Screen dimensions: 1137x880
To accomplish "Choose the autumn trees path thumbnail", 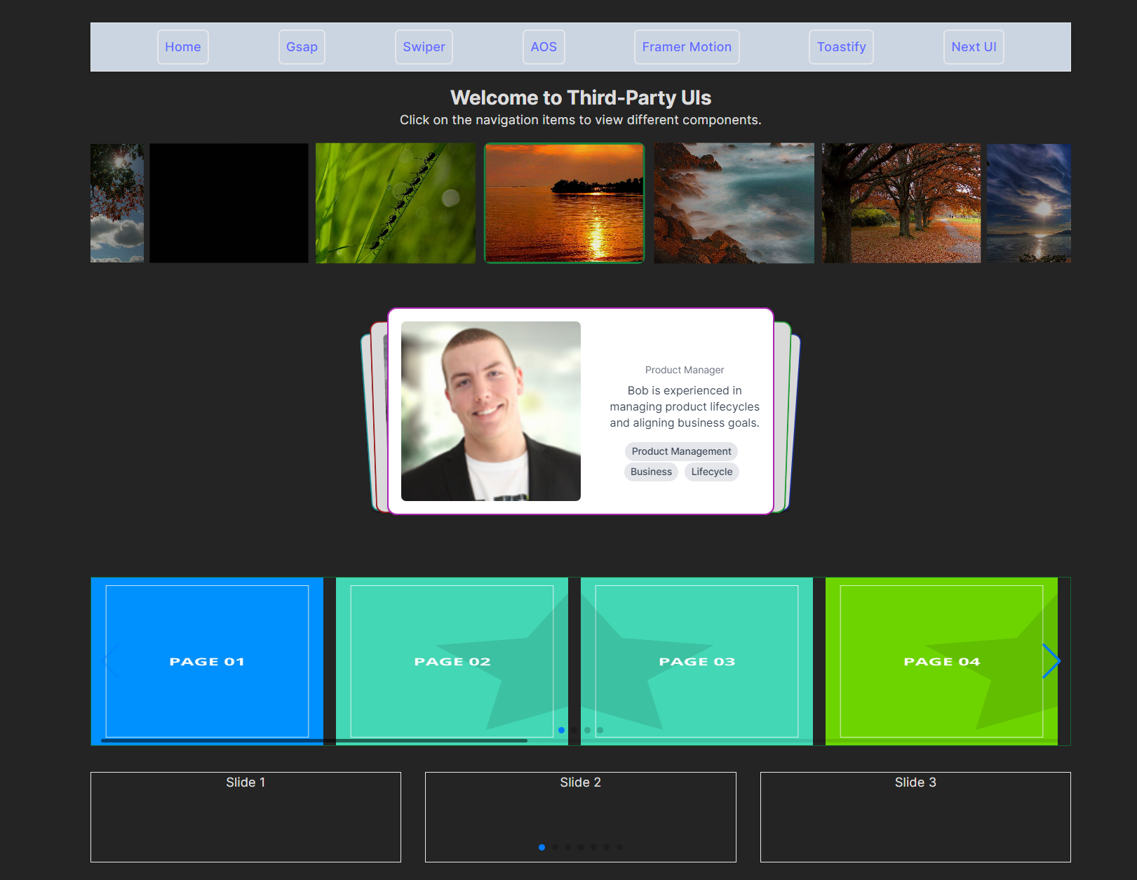I will 901,204.
